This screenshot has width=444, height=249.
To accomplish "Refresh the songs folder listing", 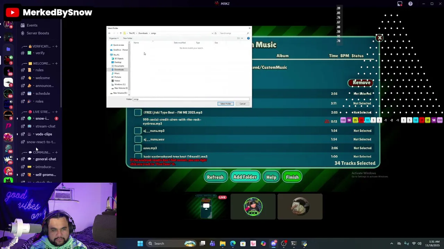I will click(x=215, y=33).
